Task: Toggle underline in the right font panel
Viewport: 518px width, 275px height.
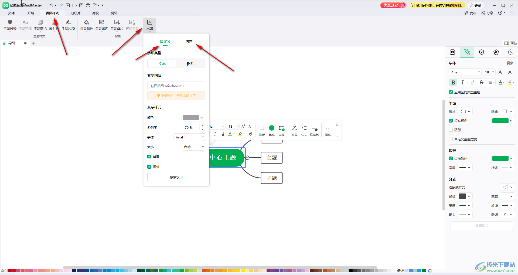Action: tap(472, 82)
